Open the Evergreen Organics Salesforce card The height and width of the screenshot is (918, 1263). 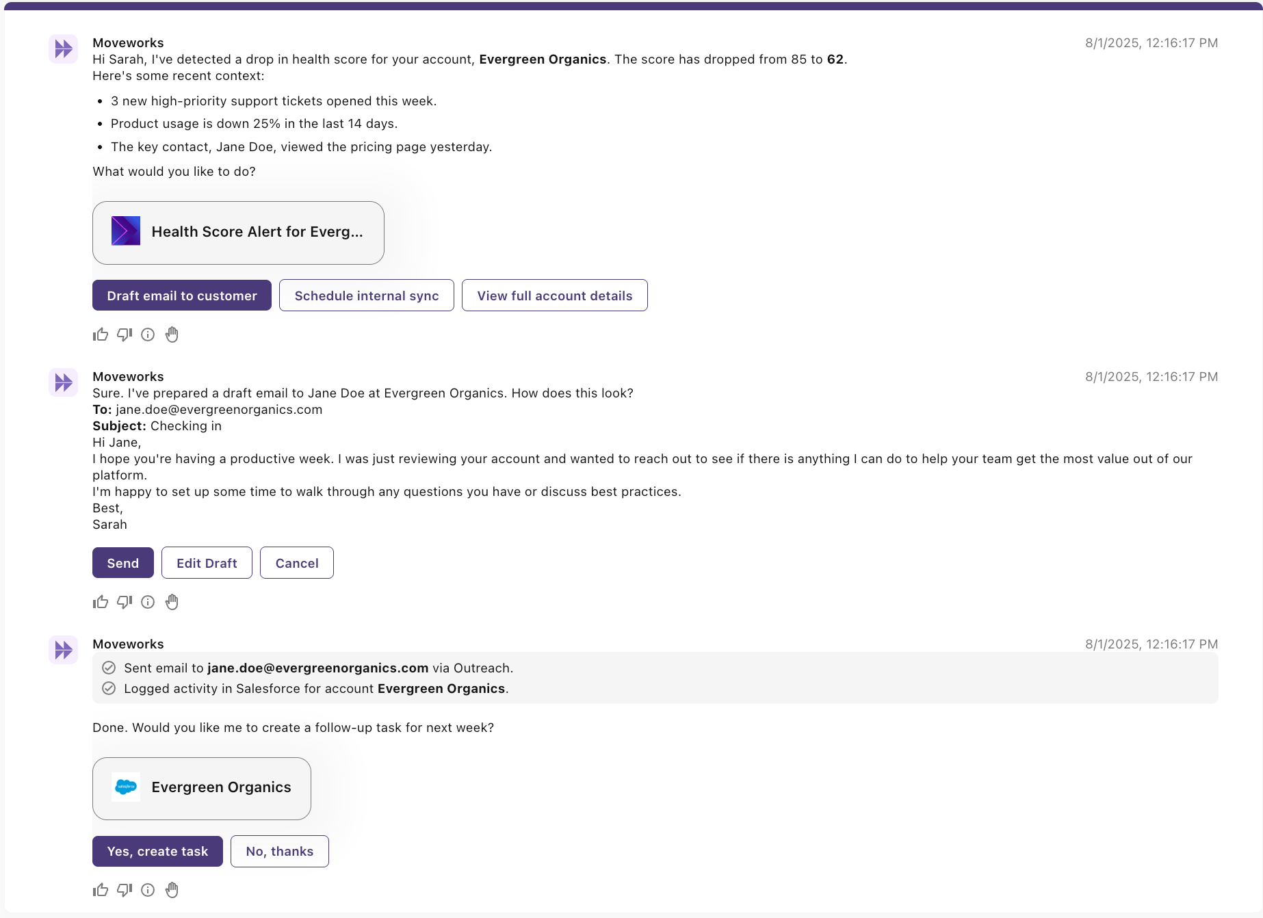tap(202, 788)
